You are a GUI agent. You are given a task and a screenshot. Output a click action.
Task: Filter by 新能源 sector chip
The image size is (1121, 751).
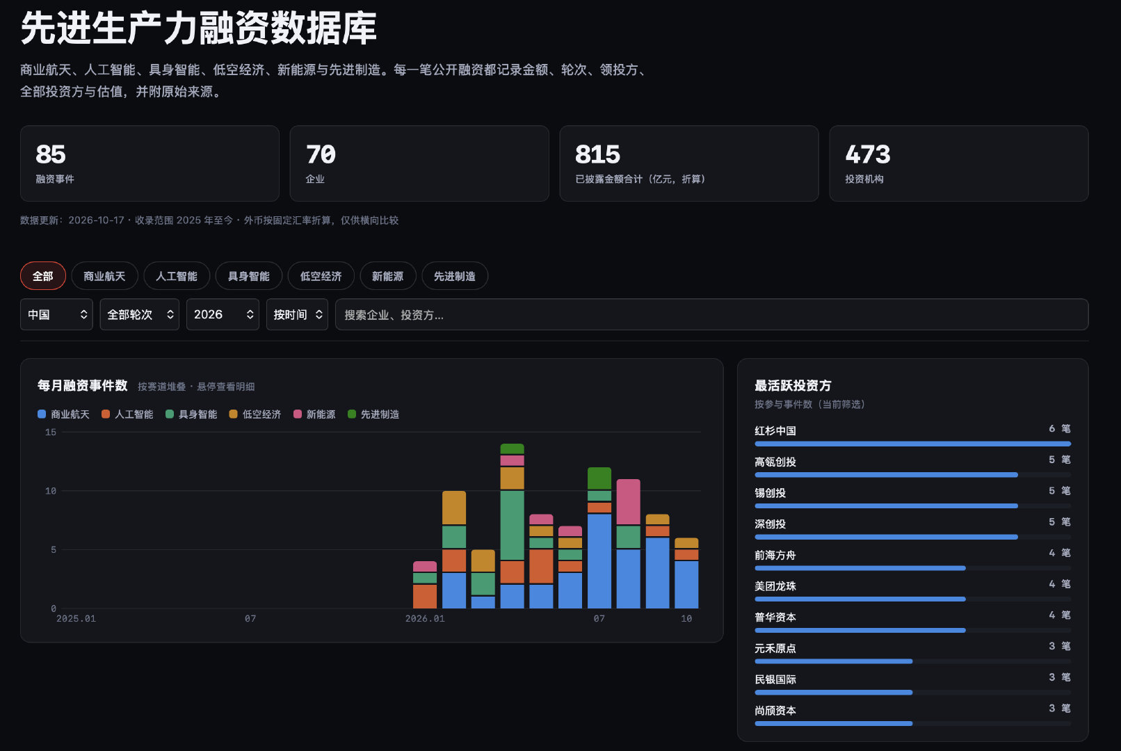[x=388, y=276]
